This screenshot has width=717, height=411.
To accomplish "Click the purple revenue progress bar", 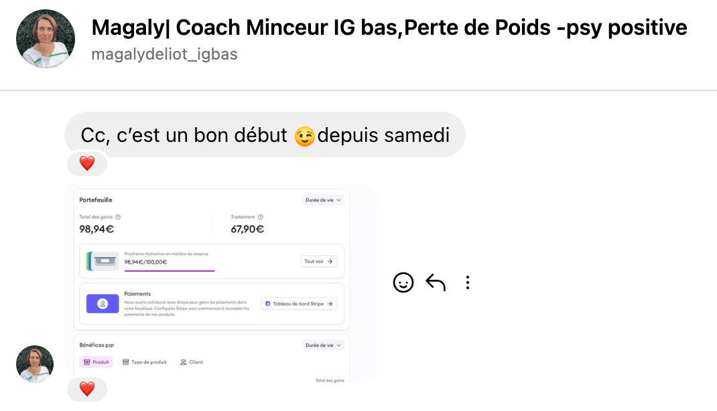I will [170, 270].
